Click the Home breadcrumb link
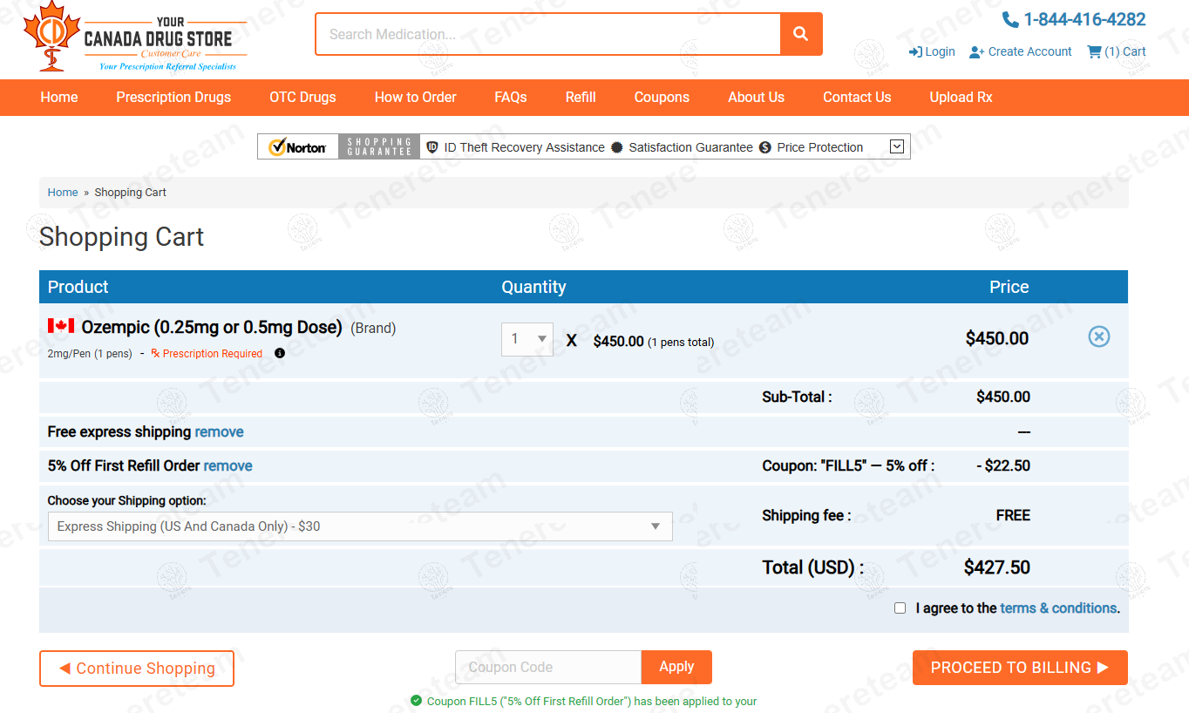 click(x=63, y=193)
